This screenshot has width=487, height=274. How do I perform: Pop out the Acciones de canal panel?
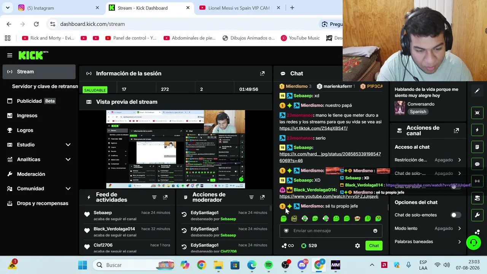pyautogui.click(x=456, y=131)
